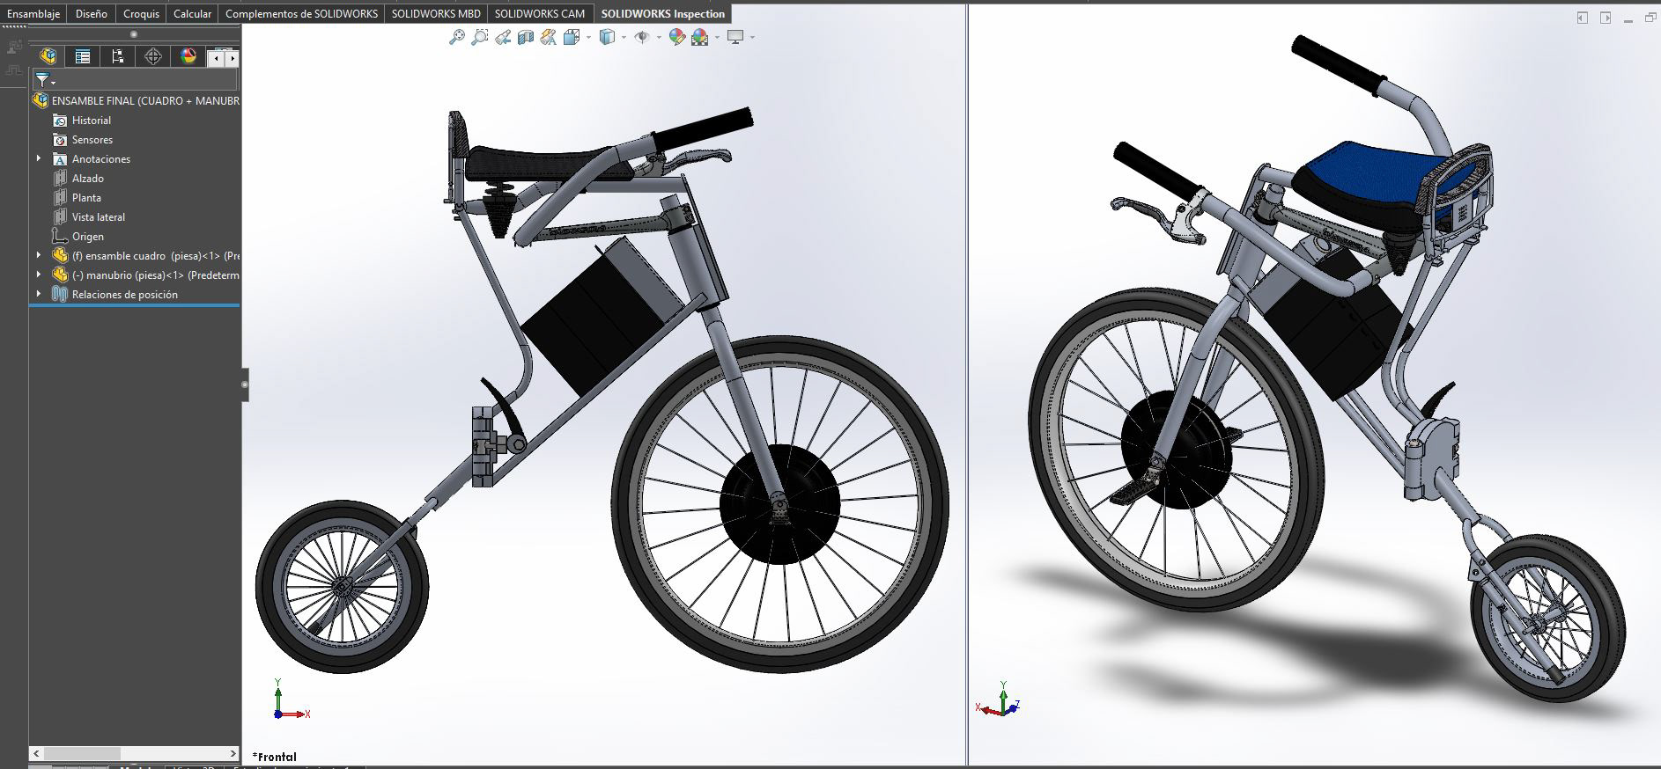1661x769 pixels.
Task: Open the ConfigurationManager tab icon
Action: (x=118, y=56)
